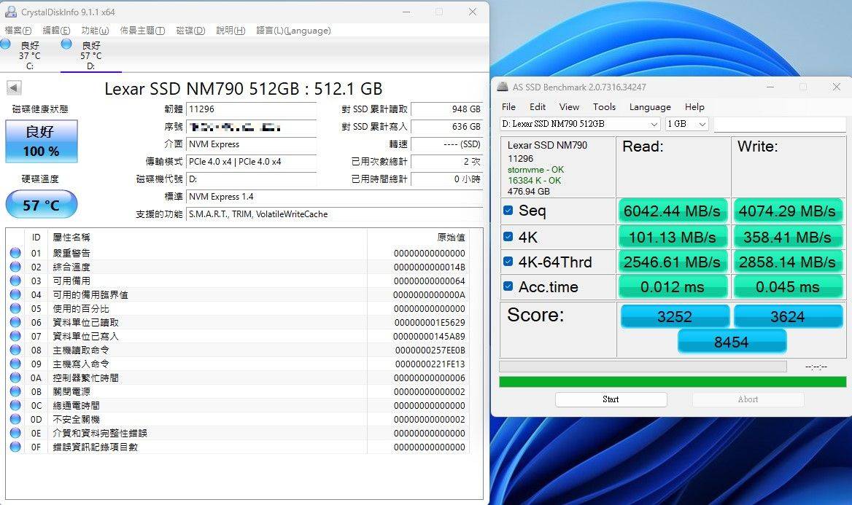Toggle the 4K-64Thrd test checkbox
The image size is (852, 505).
pos(508,262)
